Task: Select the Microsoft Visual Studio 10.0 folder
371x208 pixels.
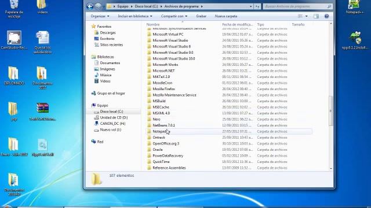Action: [174, 59]
